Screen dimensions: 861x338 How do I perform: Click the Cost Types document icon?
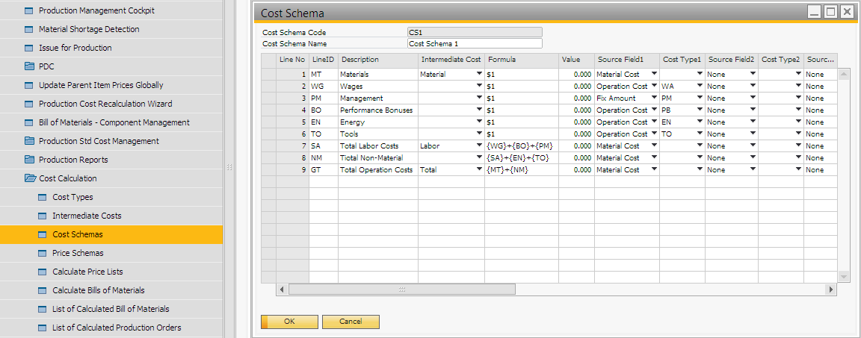click(43, 197)
